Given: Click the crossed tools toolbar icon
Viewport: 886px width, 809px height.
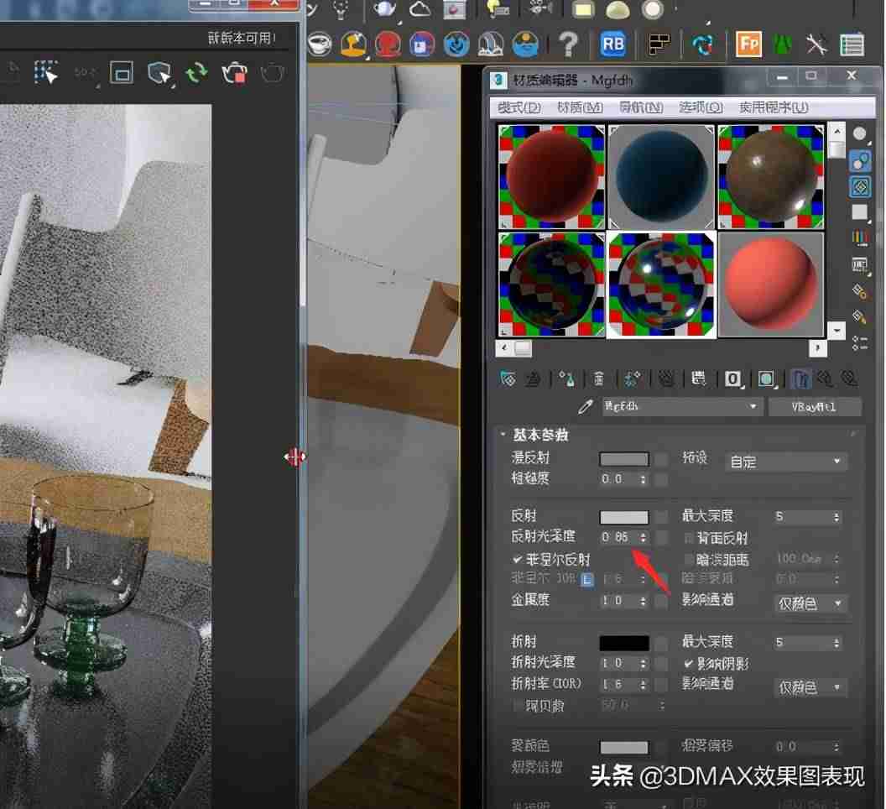Looking at the screenshot, I should (816, 44).
